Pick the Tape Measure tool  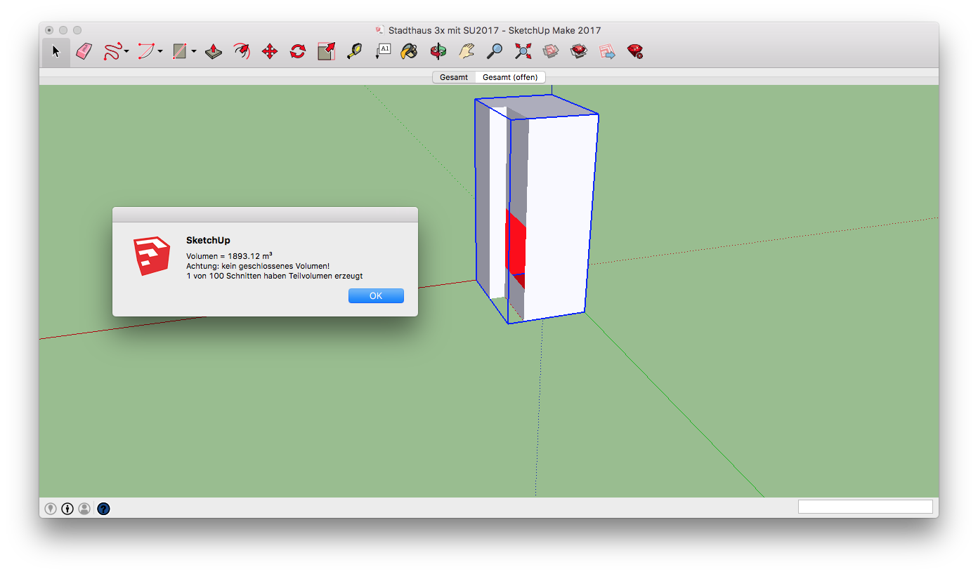tap(354, 51)
